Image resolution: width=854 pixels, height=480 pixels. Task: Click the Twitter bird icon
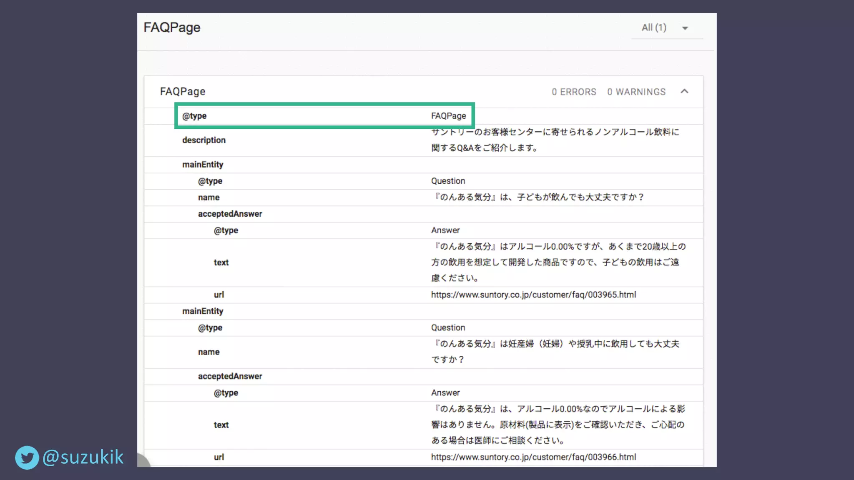point(27,457)
